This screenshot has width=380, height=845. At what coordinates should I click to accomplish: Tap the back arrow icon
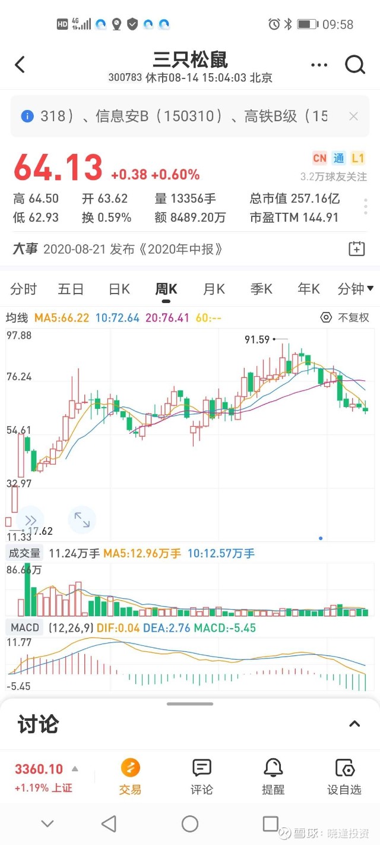[x=20, y=64]
